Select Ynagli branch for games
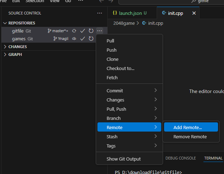Viewport: 224px width, 174px height. [x=61, y=39]
